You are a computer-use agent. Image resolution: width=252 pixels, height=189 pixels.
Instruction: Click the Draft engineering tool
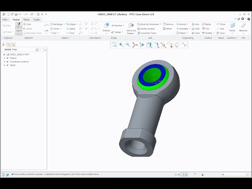pos(195,28)
